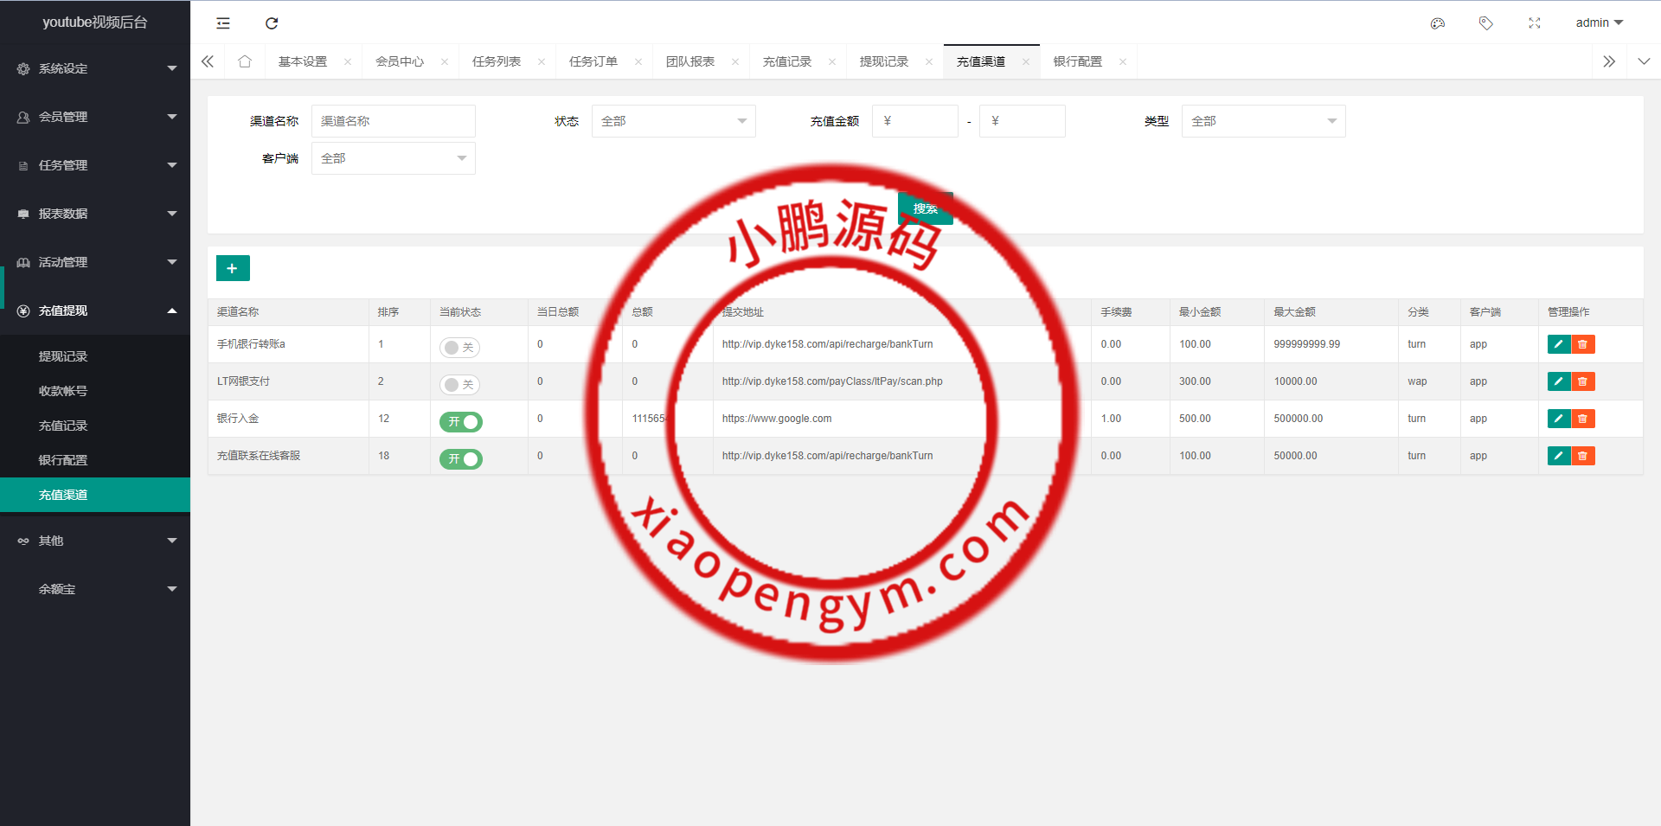Collapse the 充值提现 sidebar menu
The image size is (1661, 826).
tap(95, 311)
